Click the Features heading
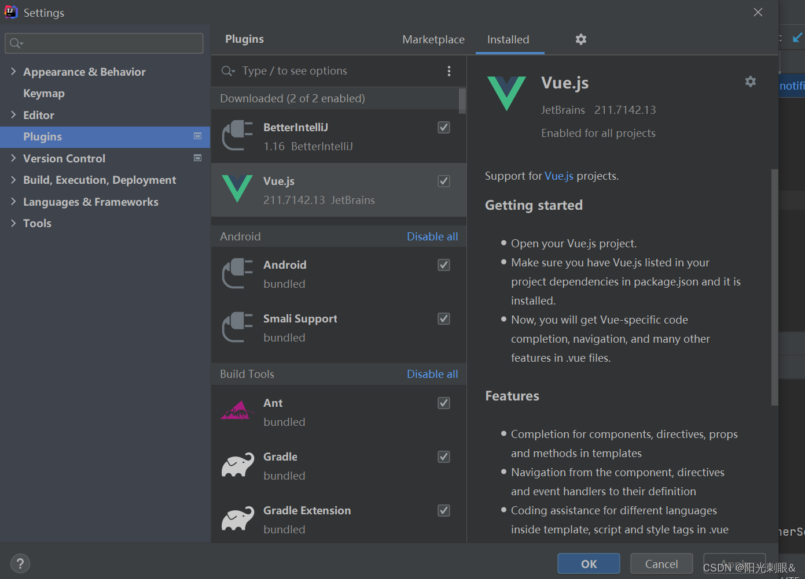 [512, 396]
